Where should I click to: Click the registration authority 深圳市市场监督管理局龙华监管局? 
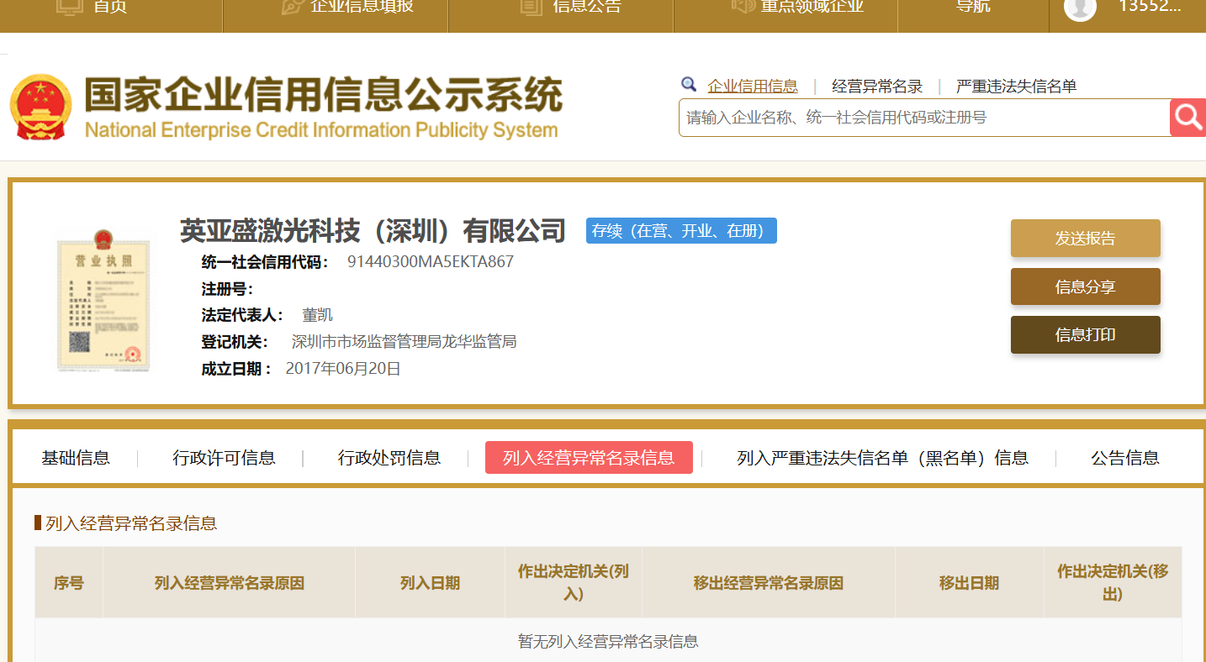404,342
